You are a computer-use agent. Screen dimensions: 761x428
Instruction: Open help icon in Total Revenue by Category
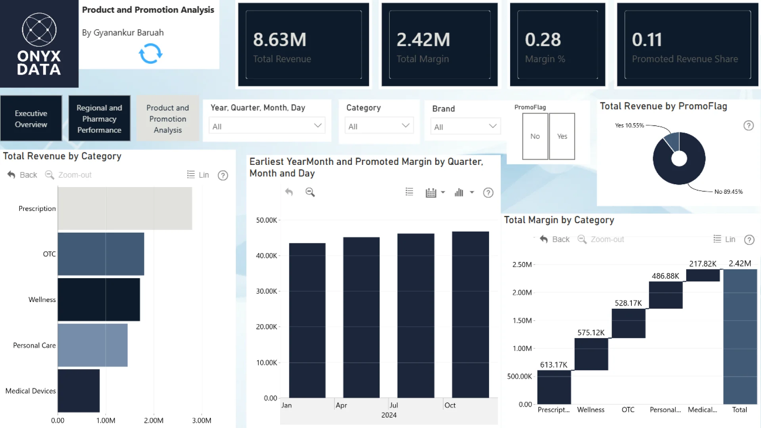click(x=223, y=175)
